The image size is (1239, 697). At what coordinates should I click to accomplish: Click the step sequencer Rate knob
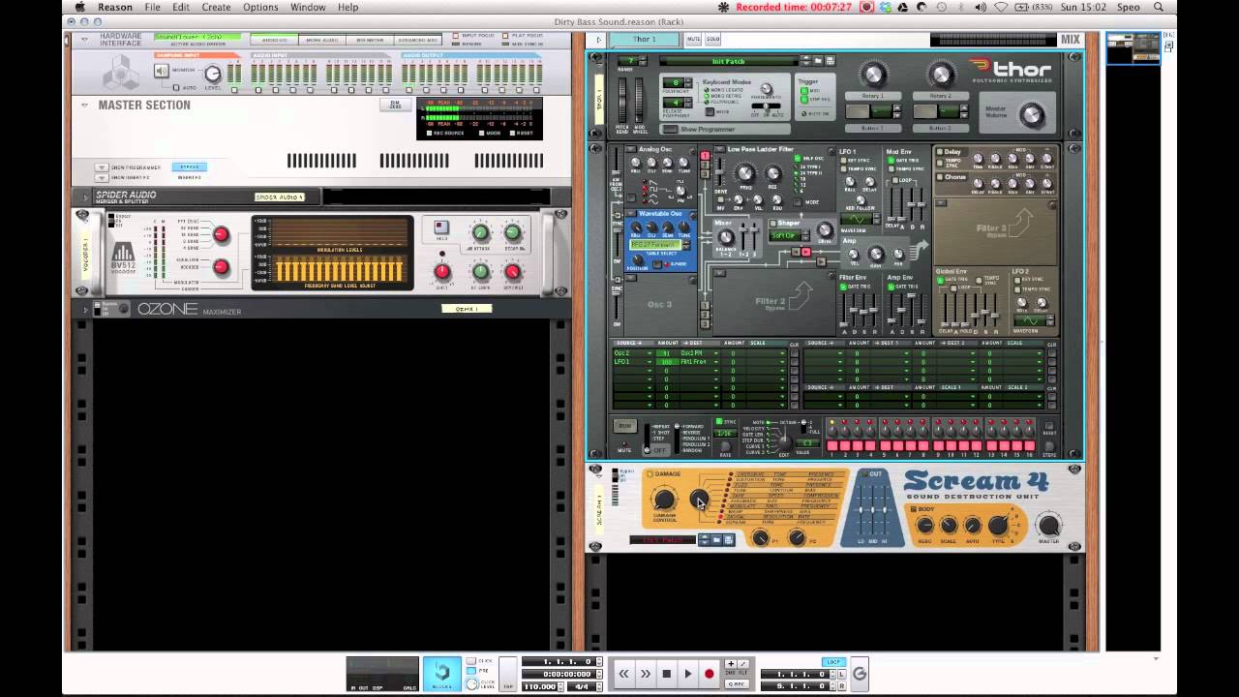coord(725,445)
